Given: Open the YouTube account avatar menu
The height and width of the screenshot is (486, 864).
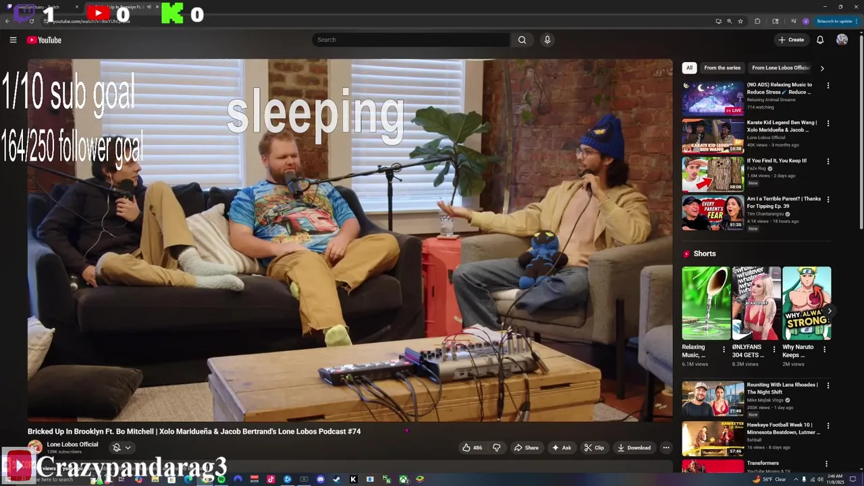Looking at the screenshot, I should (x=842, y=40).
